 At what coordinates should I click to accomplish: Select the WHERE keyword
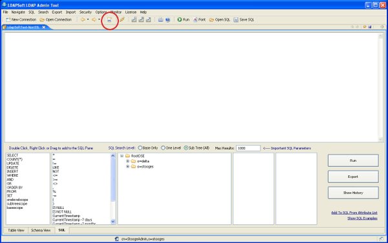coord(13,175)
